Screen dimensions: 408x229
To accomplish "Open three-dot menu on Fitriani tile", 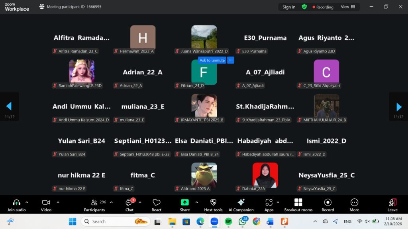I will 231,60.
